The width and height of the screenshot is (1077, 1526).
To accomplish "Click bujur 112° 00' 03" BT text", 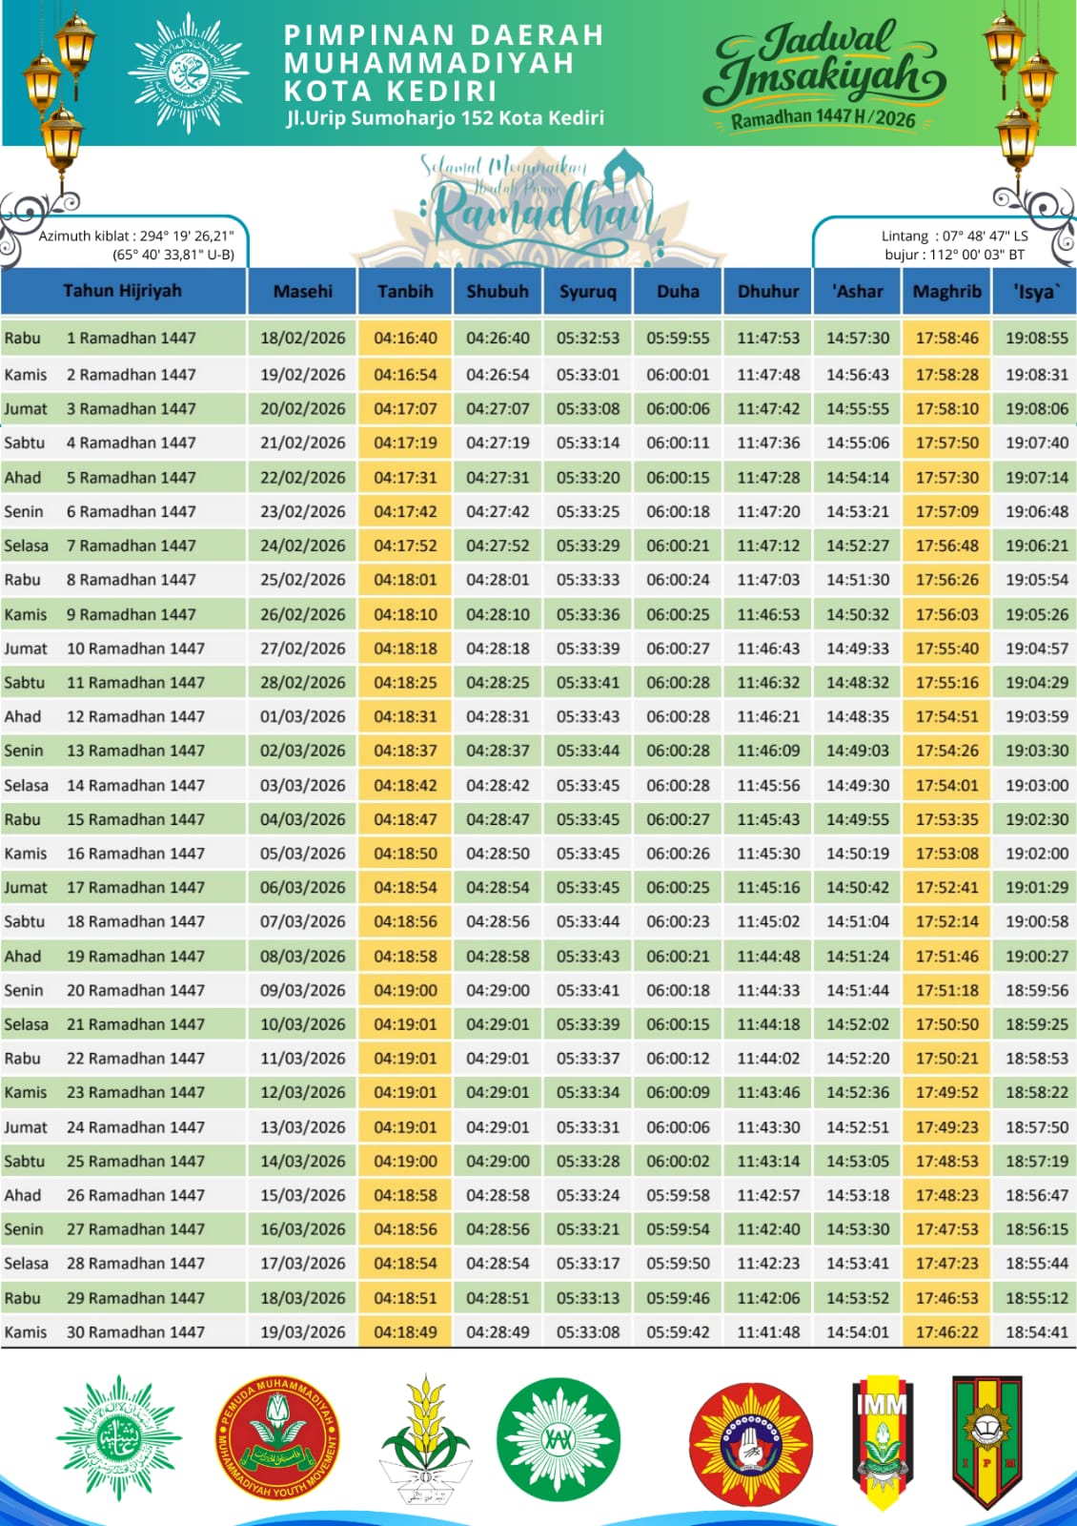I will (x=955, y=255).
